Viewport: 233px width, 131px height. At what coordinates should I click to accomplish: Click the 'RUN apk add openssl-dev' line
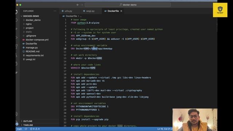(86, 94)
